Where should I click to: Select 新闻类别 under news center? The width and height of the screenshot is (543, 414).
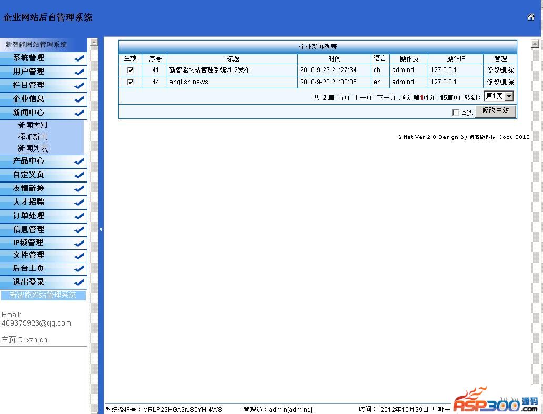(33, 125)
